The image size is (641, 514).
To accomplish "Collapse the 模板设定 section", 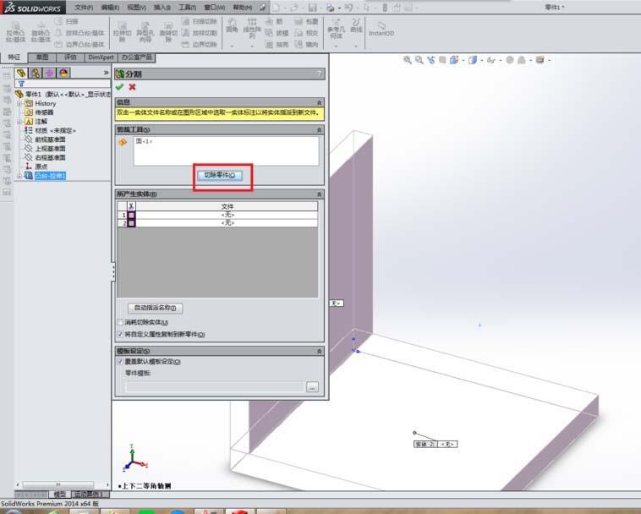I will pyautogui.click(x=320, y=351).
